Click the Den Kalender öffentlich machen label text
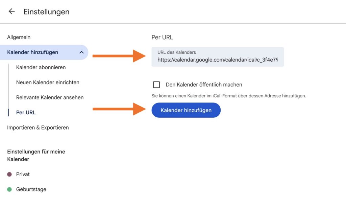The width and height of the screenshot is (346, 209). [x=204, y=85]
